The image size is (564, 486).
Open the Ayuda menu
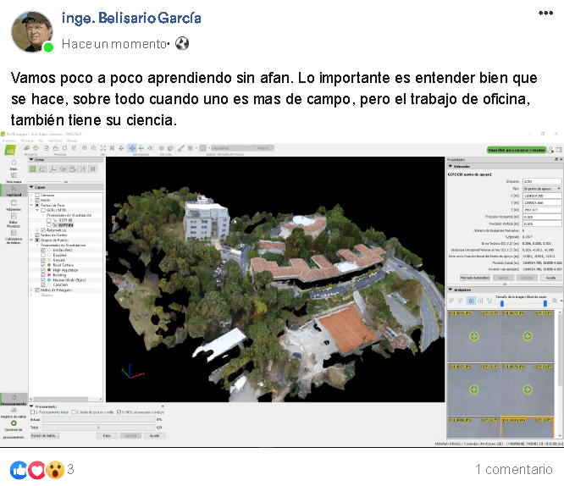(x=72, y=141)
